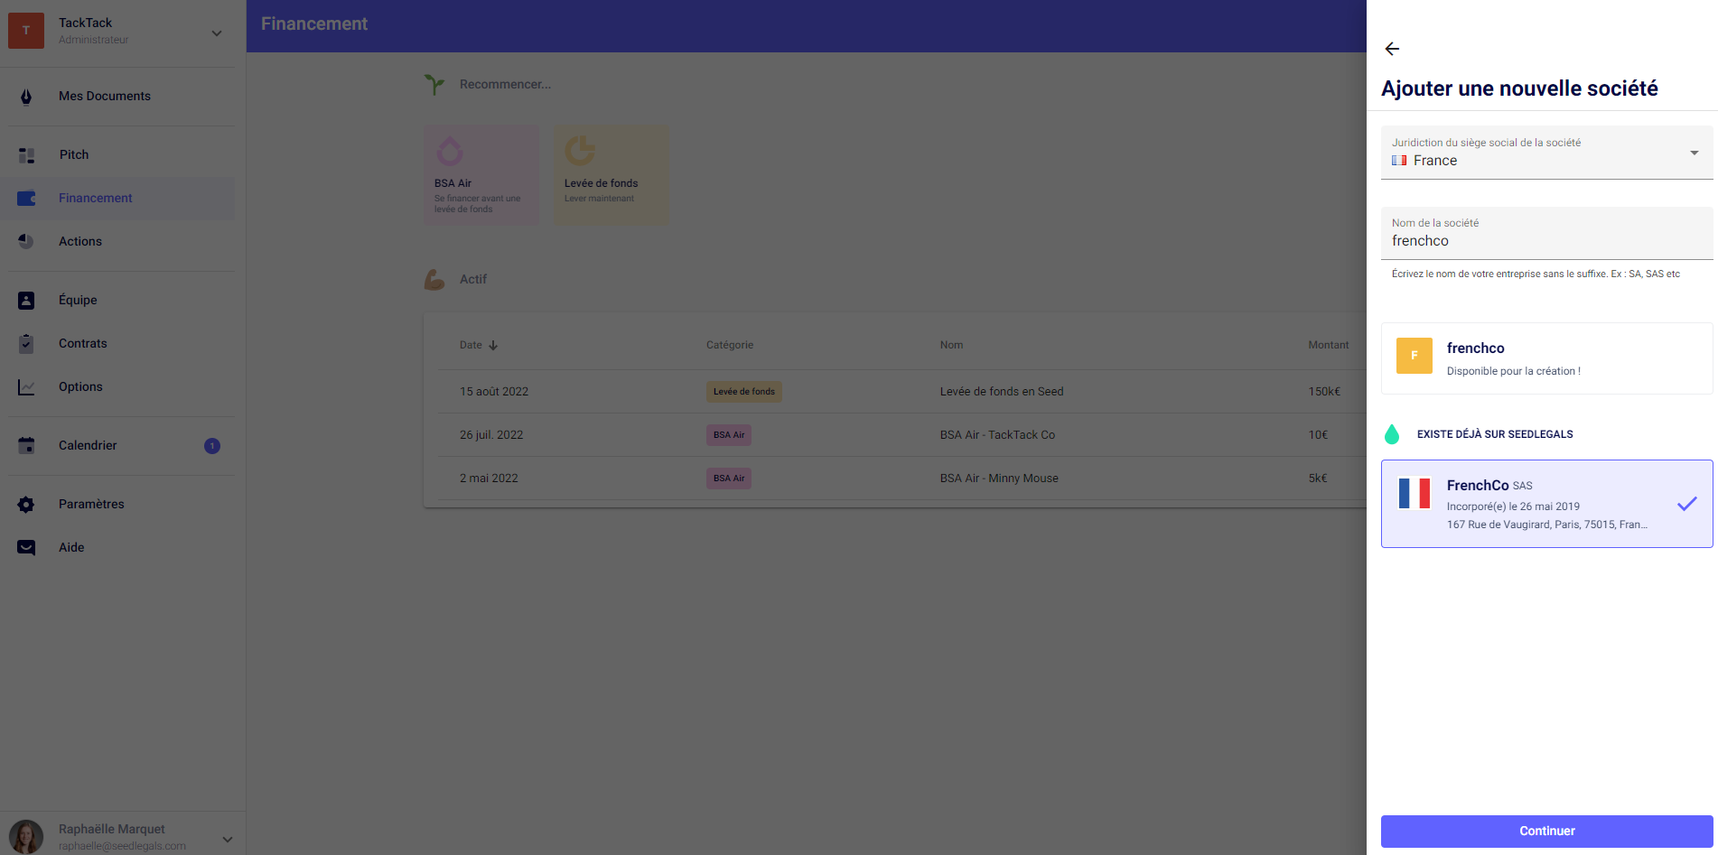Open the Juridiction country dropdown
This screenshot has height=855, width=1718.
click(1546, 153)
